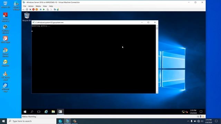
Task: Select the VLC media player desktop shortcut
Action: click(x=6, y=76)
